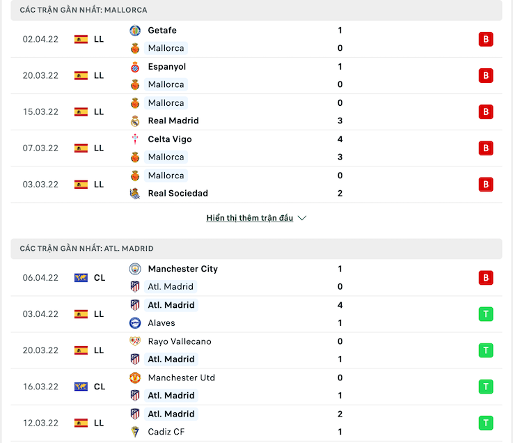The image size is (513, 443).
Task: Open the "Hiển thị thêm trận đấu" link
Action: [x=250, y=218]
